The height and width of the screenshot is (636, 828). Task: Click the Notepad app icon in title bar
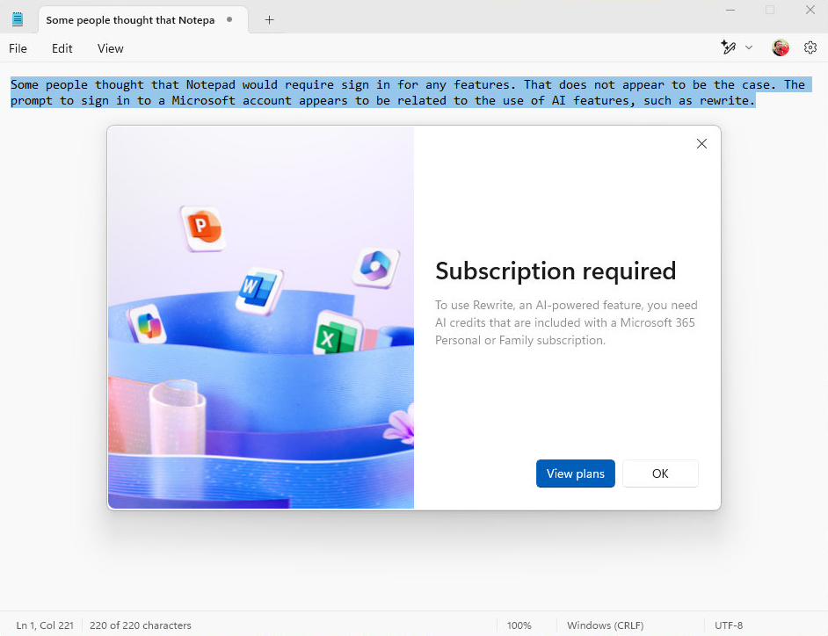point(18,19)
